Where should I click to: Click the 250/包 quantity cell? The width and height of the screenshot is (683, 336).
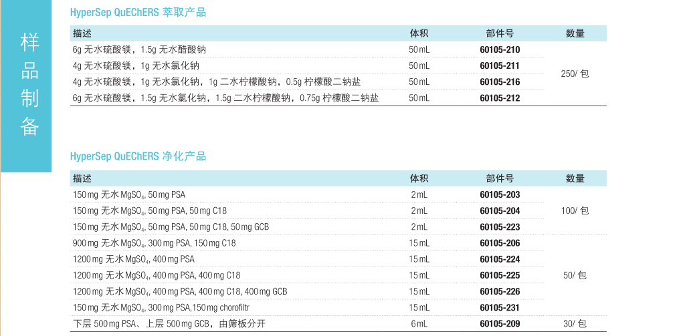pos(575,73)
